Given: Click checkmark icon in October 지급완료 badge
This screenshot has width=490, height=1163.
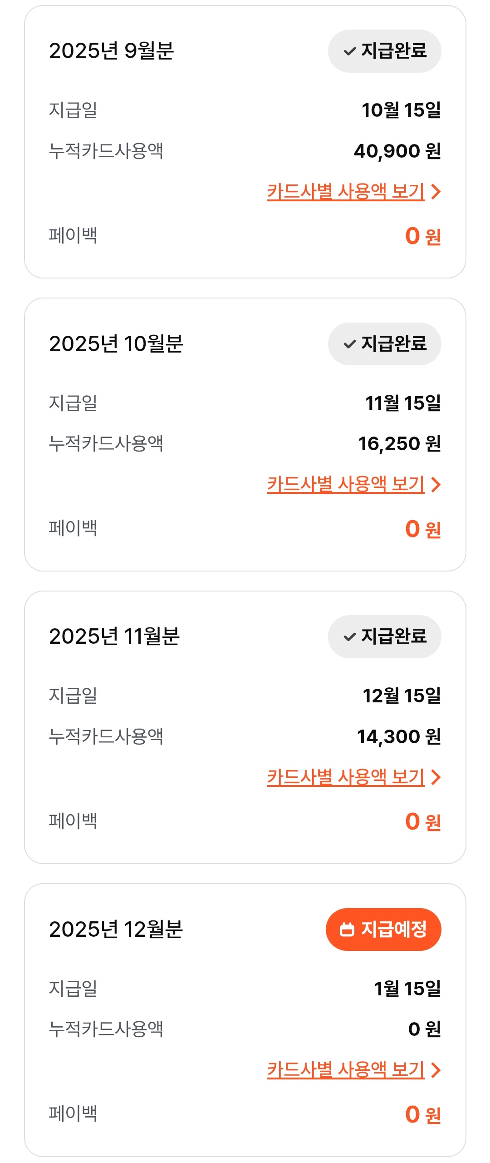Looking at the screenshot, I should [349, 344].
